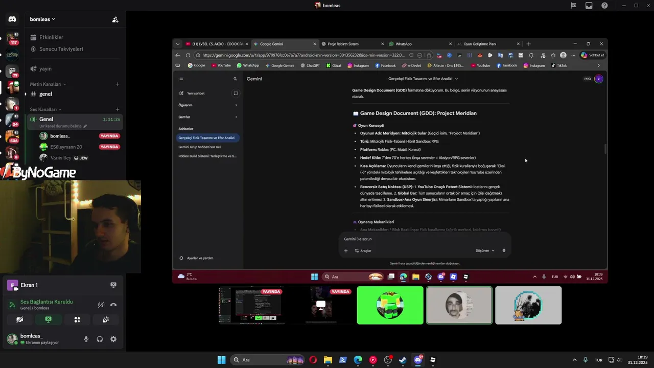
Task: Edit channel status pencil under Genel
Action: pos(85,126)
